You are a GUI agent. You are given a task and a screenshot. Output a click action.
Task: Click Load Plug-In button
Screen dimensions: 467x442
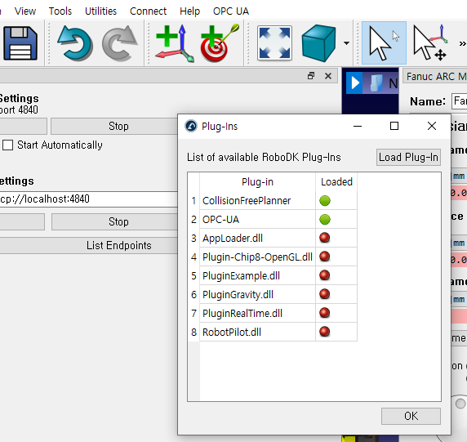point(408,157)
